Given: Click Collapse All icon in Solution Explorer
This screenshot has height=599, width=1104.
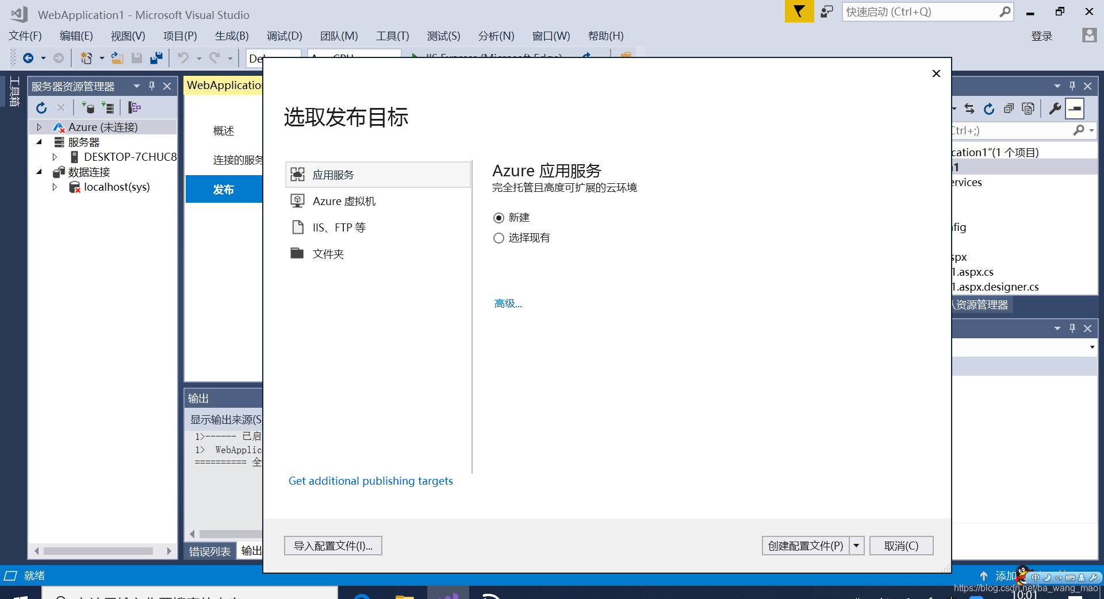Looking at the screenshot, I should click(x=1009, y=109).
